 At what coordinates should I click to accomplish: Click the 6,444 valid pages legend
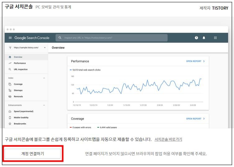tap(107, 127)
